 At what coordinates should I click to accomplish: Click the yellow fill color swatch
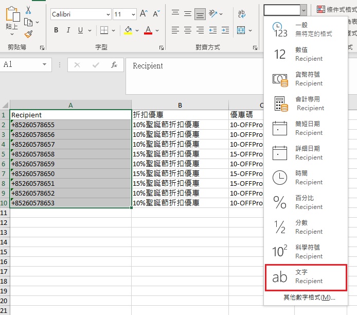click(128, 30)
